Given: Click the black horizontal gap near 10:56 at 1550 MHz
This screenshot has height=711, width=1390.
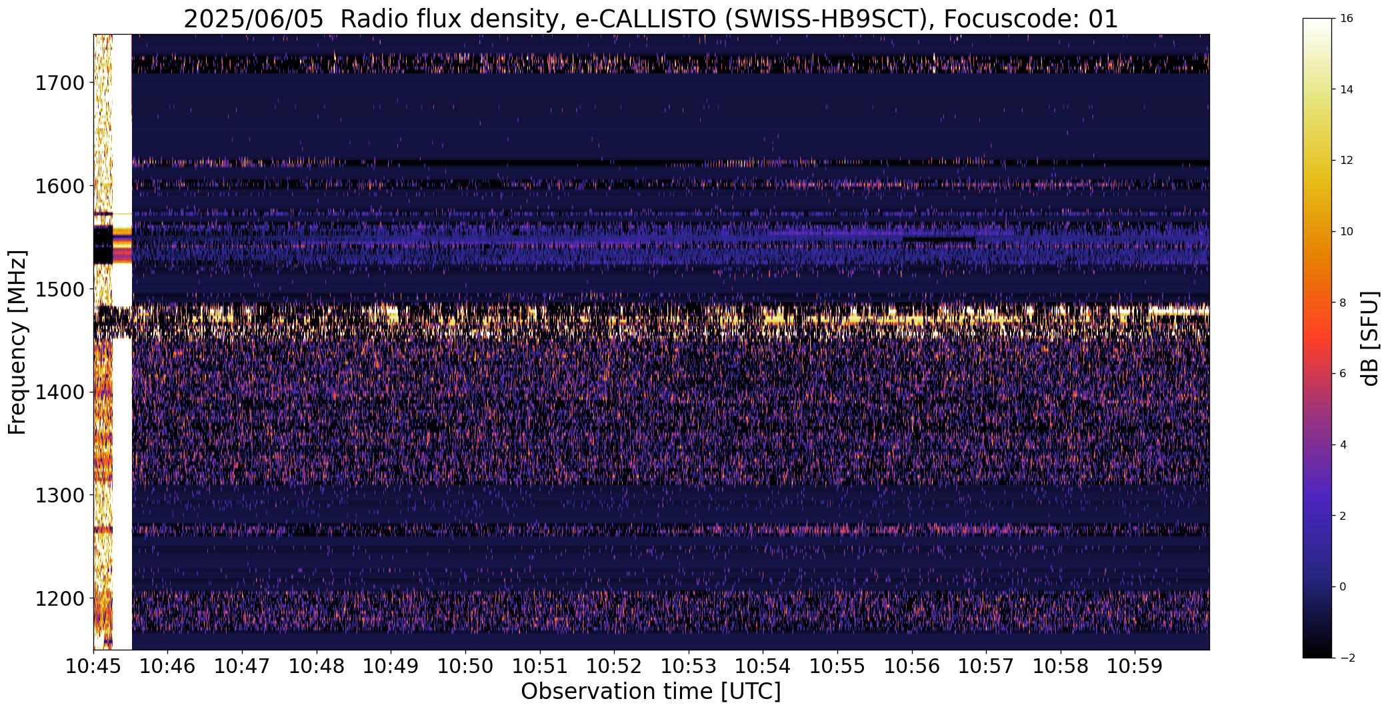Looking at the screenshot, I should pyautogui.click(x=939, y=239).
